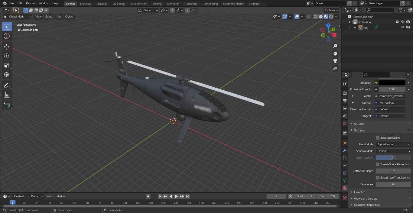Toggle the auto keying record button
Image resolution: width=413 pixels, height=213 pixels.
coord(148,196)
